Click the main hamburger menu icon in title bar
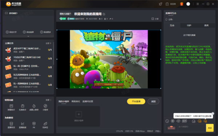Image resolution: width=218 pixels, height=136 pixels. click(x=198, y=4)
